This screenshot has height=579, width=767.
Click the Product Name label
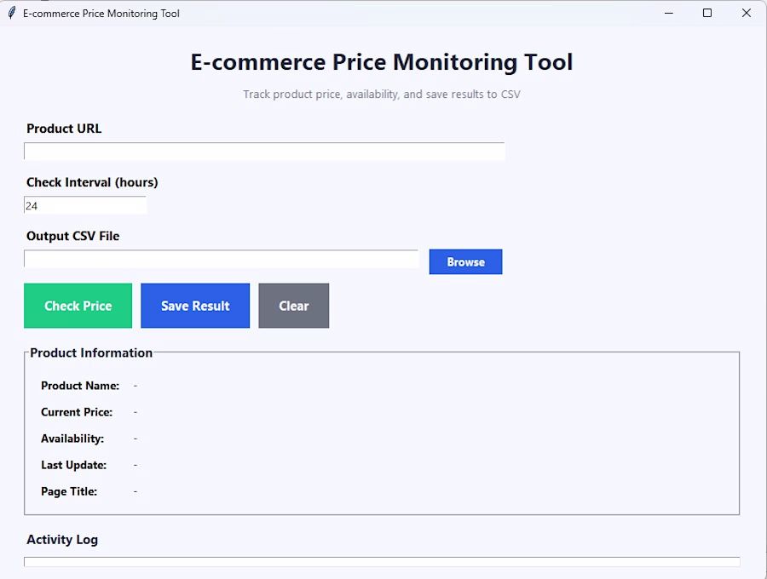coord(80,386)
